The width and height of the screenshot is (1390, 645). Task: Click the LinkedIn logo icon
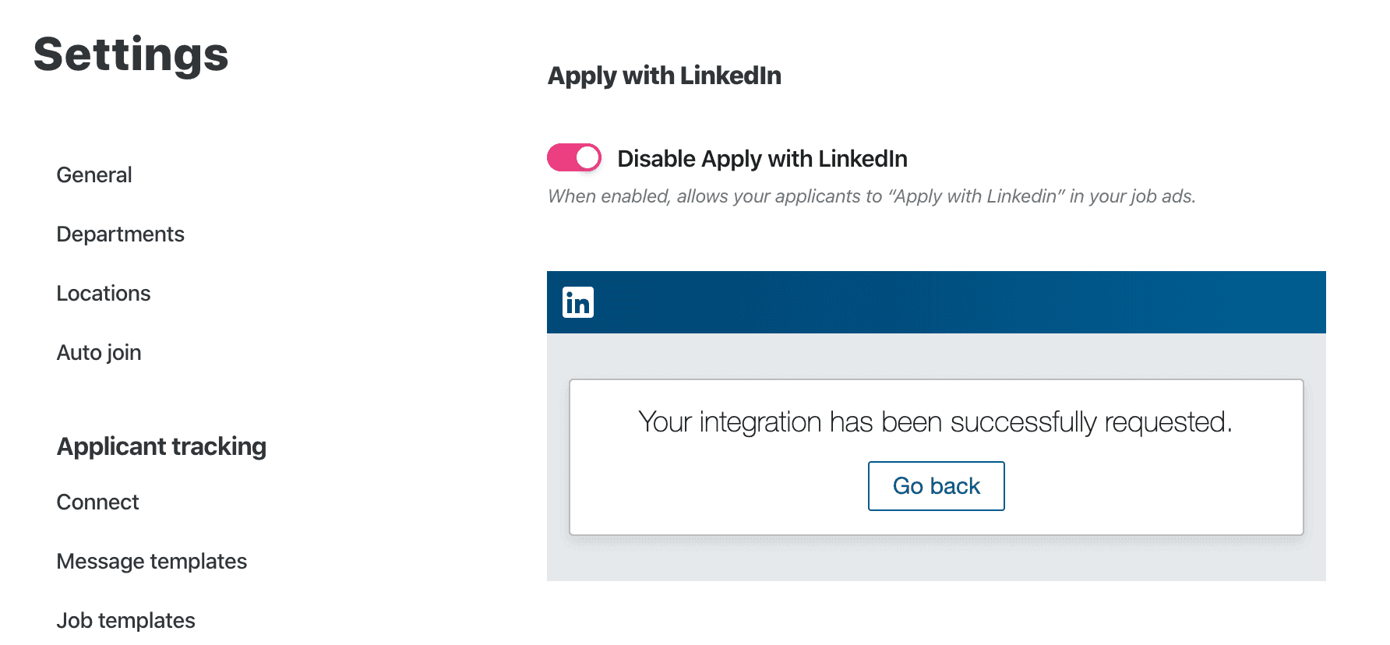click(577, 302)
